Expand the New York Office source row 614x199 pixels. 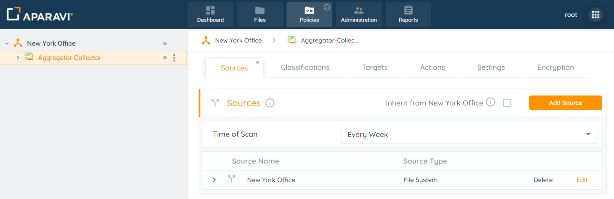pyautogui.click(x=214, y=180)
